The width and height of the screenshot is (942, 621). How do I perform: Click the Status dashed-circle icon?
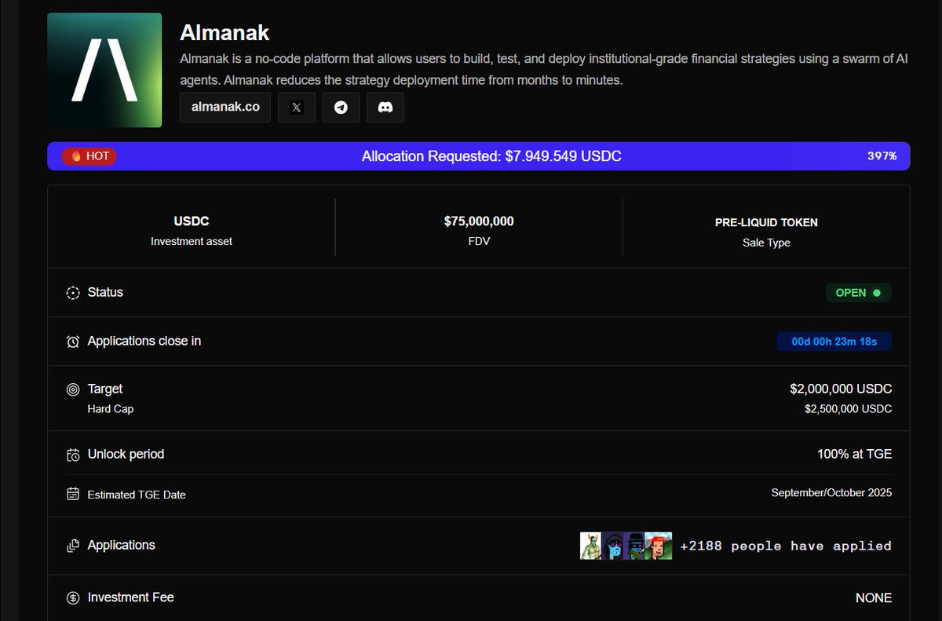pyautogui.click(x=73, y=293)
